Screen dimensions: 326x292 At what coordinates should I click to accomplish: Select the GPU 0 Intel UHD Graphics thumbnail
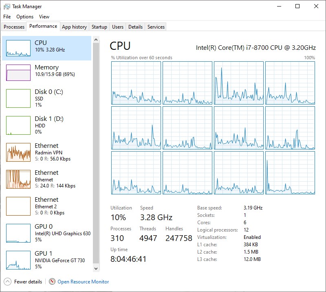18,233
